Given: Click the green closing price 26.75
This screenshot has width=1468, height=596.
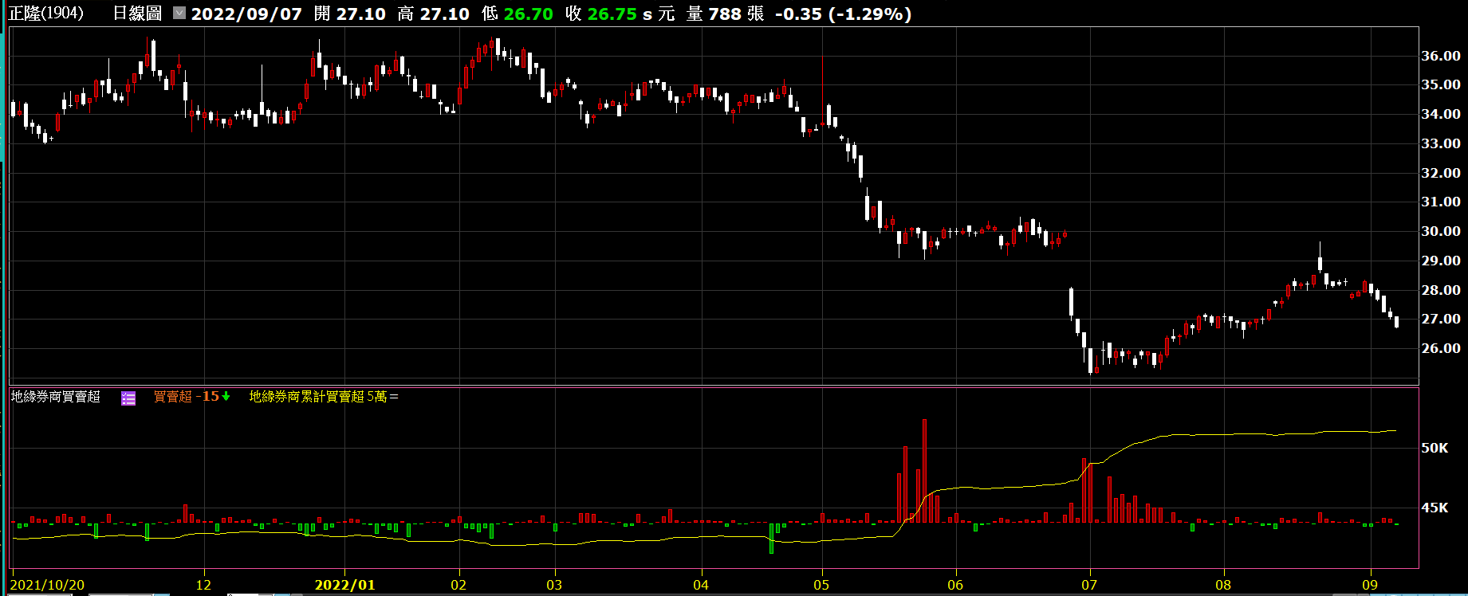Looking at the screenshot, I should (612, 14).
